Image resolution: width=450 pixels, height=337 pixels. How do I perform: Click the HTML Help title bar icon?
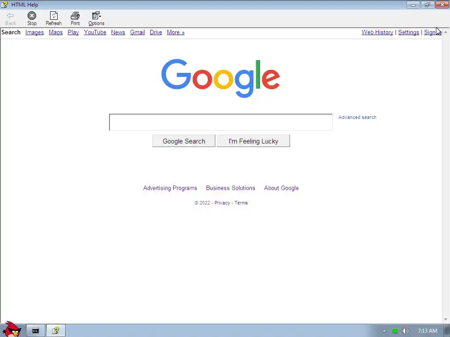point(4,4)
